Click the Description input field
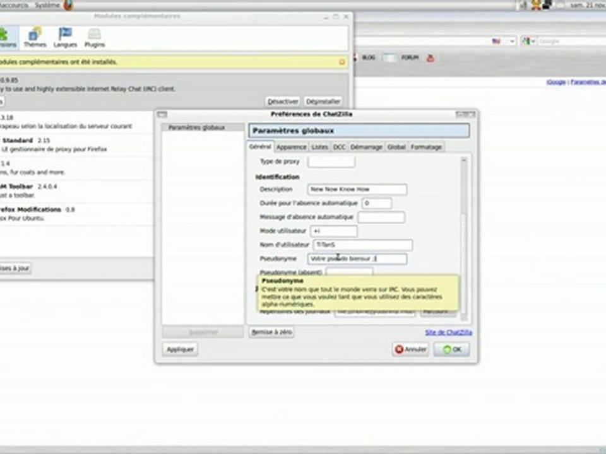The width and height of the screenshot is (606, 454). click(357, 189)
